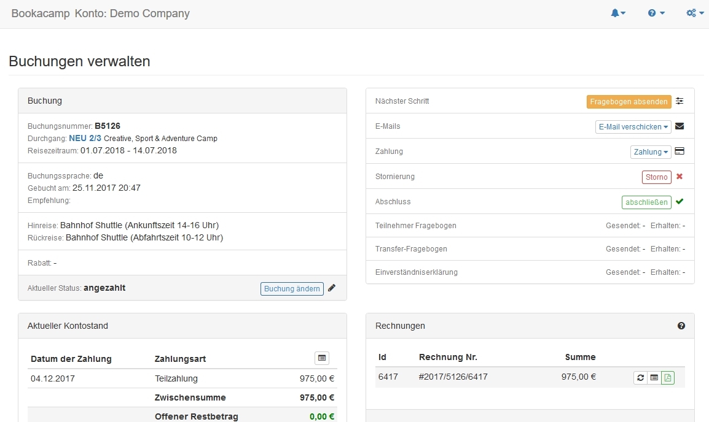Refresh invoice 6417 with the sync icon
Screen dimensions: 709x422
(641, 378)
